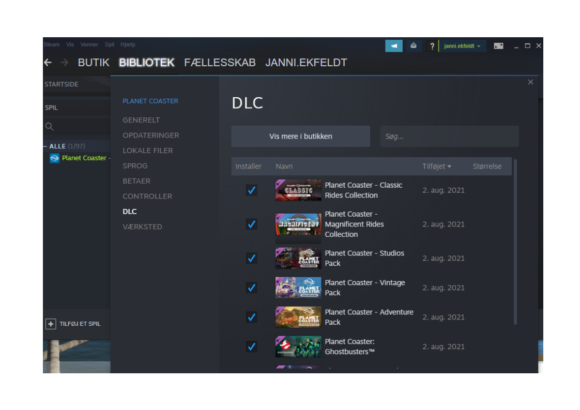The width and height of the screenshot is (580, 410).
Task: Select BETAER in properties sidebar
Action: 136,181
